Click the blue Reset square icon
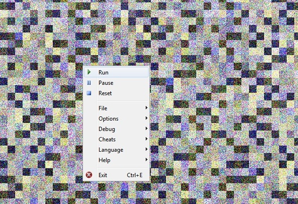This screenshot has height=204, width=298. point(89,93)
